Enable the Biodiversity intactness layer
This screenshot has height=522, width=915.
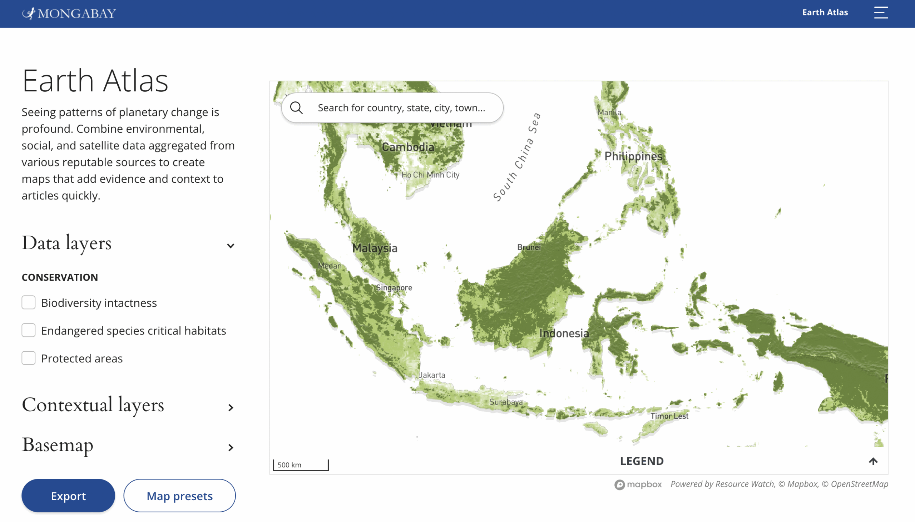pyautogui.click(x=28, y=302)
